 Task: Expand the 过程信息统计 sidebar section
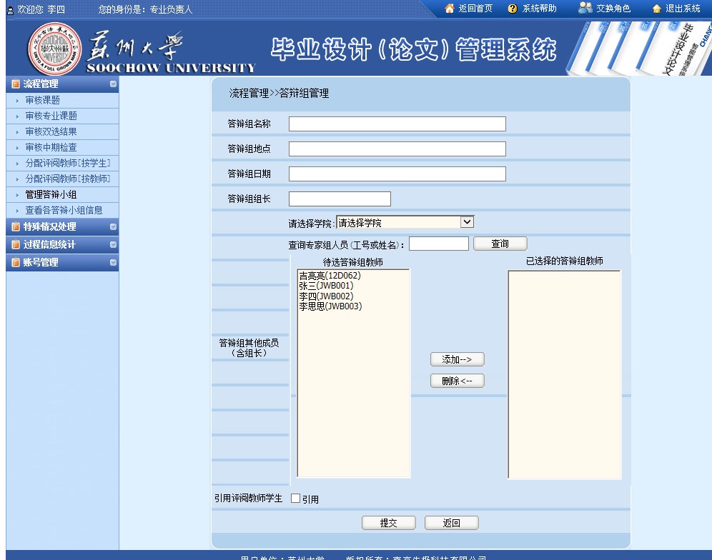(113, 245)
